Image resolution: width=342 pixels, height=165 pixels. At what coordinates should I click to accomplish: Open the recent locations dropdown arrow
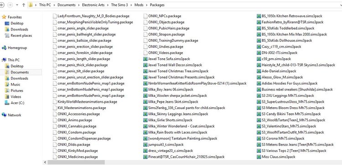[17, 5]
